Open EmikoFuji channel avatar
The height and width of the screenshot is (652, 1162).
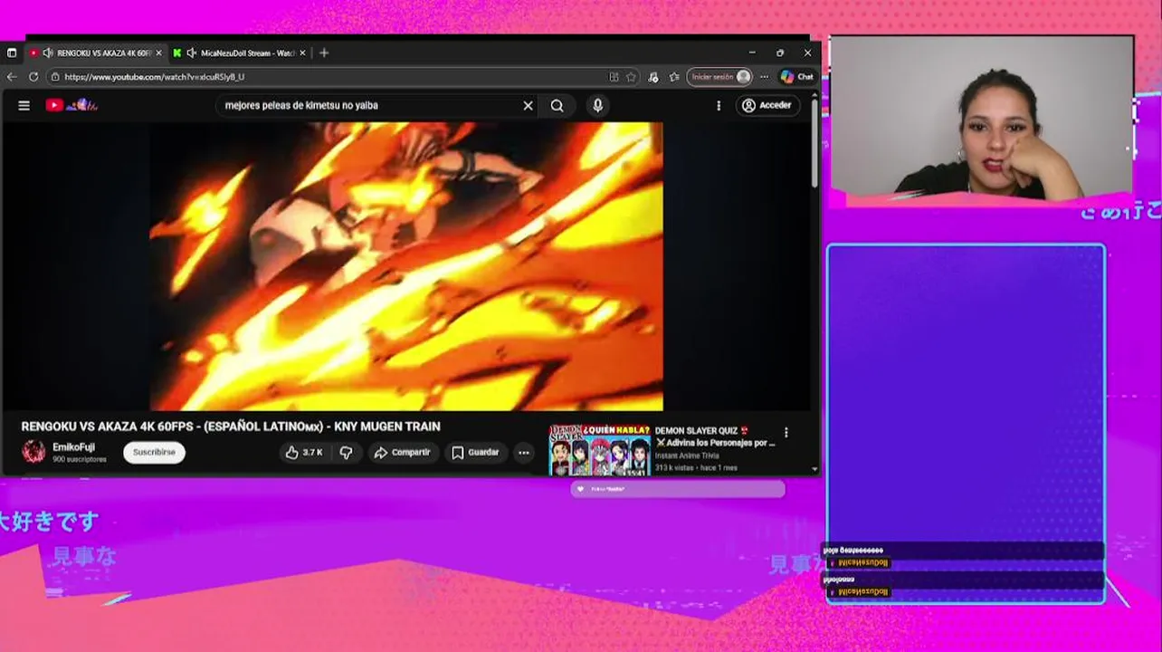click(x=33, y=452)
